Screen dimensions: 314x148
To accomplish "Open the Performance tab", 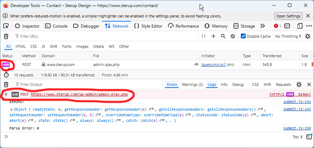I will coord(183,26).
